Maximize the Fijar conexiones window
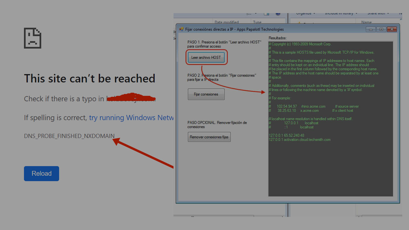The width and height of the screenshot is (409, 230). coord(381,29)
